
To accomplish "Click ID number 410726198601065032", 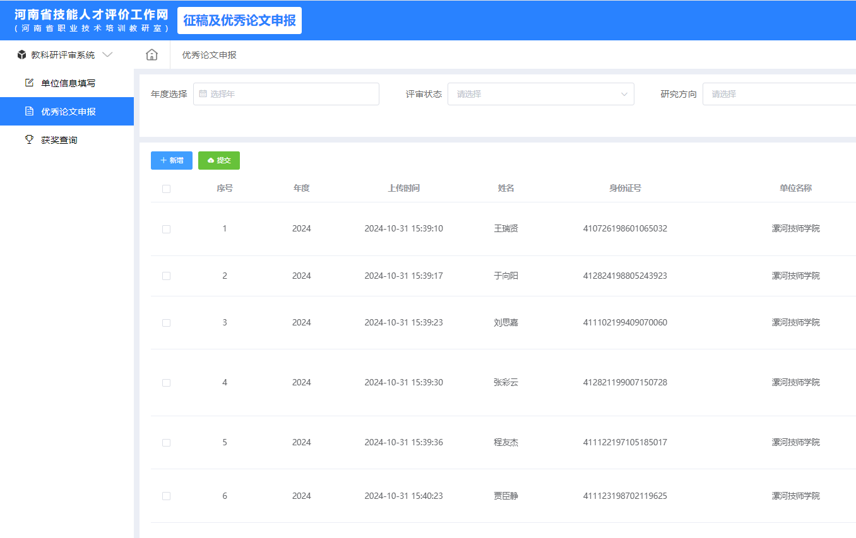I will point(625,228).
